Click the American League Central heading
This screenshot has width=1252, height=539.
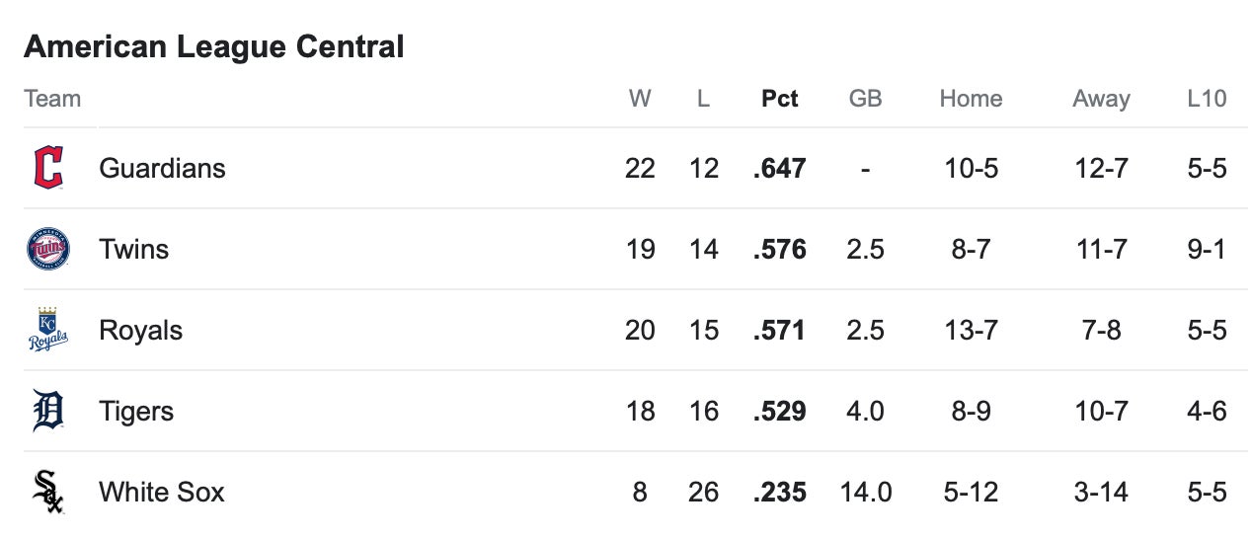coord(214,46)
